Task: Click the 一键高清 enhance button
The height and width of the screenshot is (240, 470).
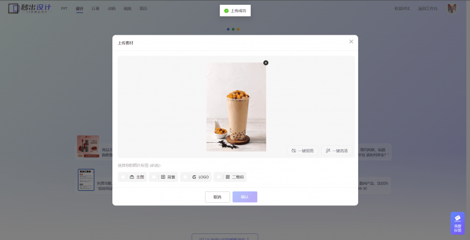Action: pos(337,151)
